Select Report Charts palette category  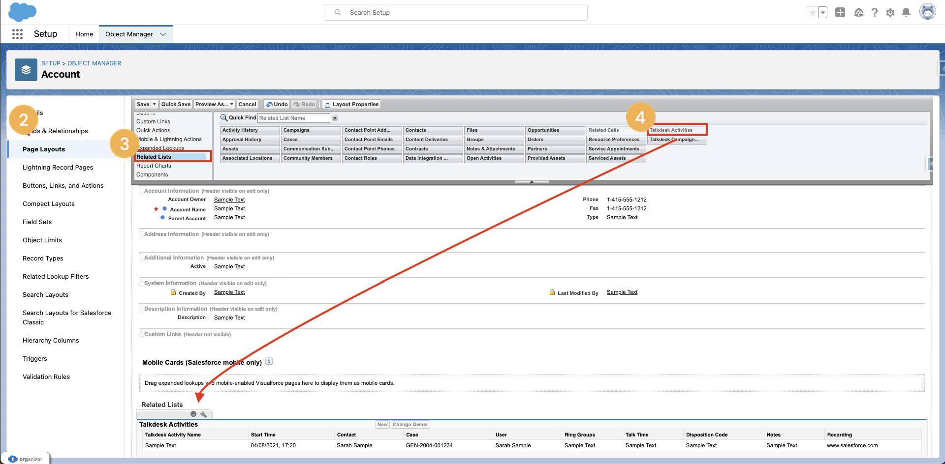[154, 166]
